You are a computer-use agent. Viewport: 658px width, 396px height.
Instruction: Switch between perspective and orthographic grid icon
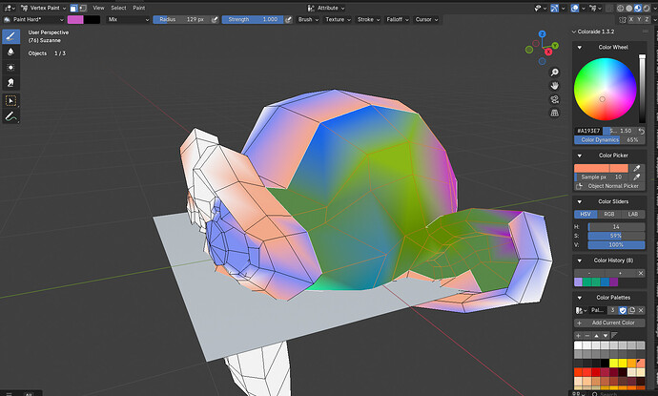pyautogui.click(x=554, y=113)
